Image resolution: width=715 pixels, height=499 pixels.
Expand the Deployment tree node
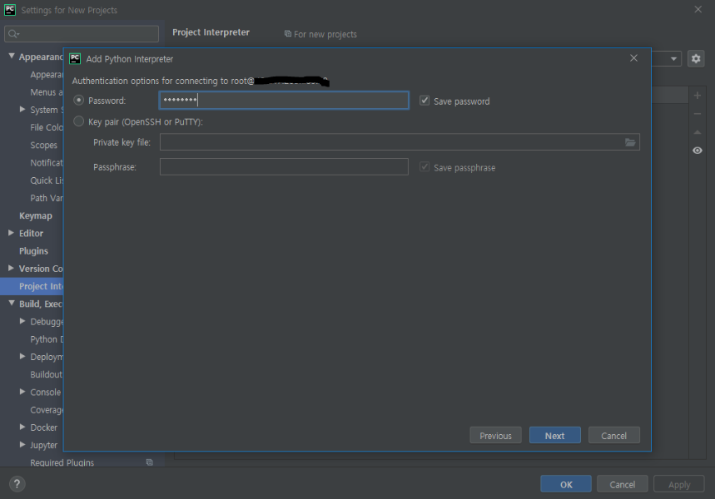click(x=22, y=356)
